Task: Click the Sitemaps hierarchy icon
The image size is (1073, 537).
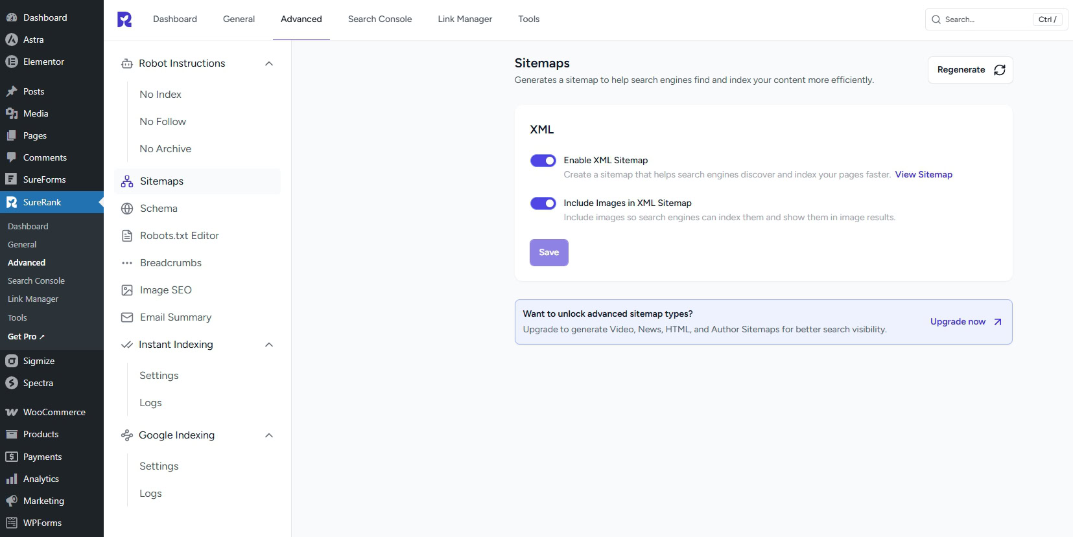Action: click(x=127, y=181)
